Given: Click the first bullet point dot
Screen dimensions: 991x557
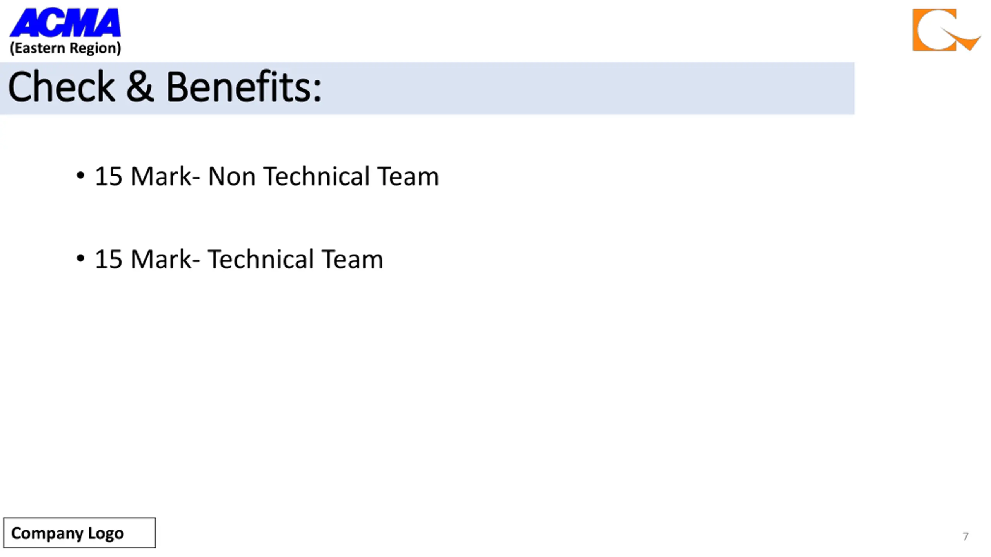Looking at the screenshot, I should (x=81, y=175).
